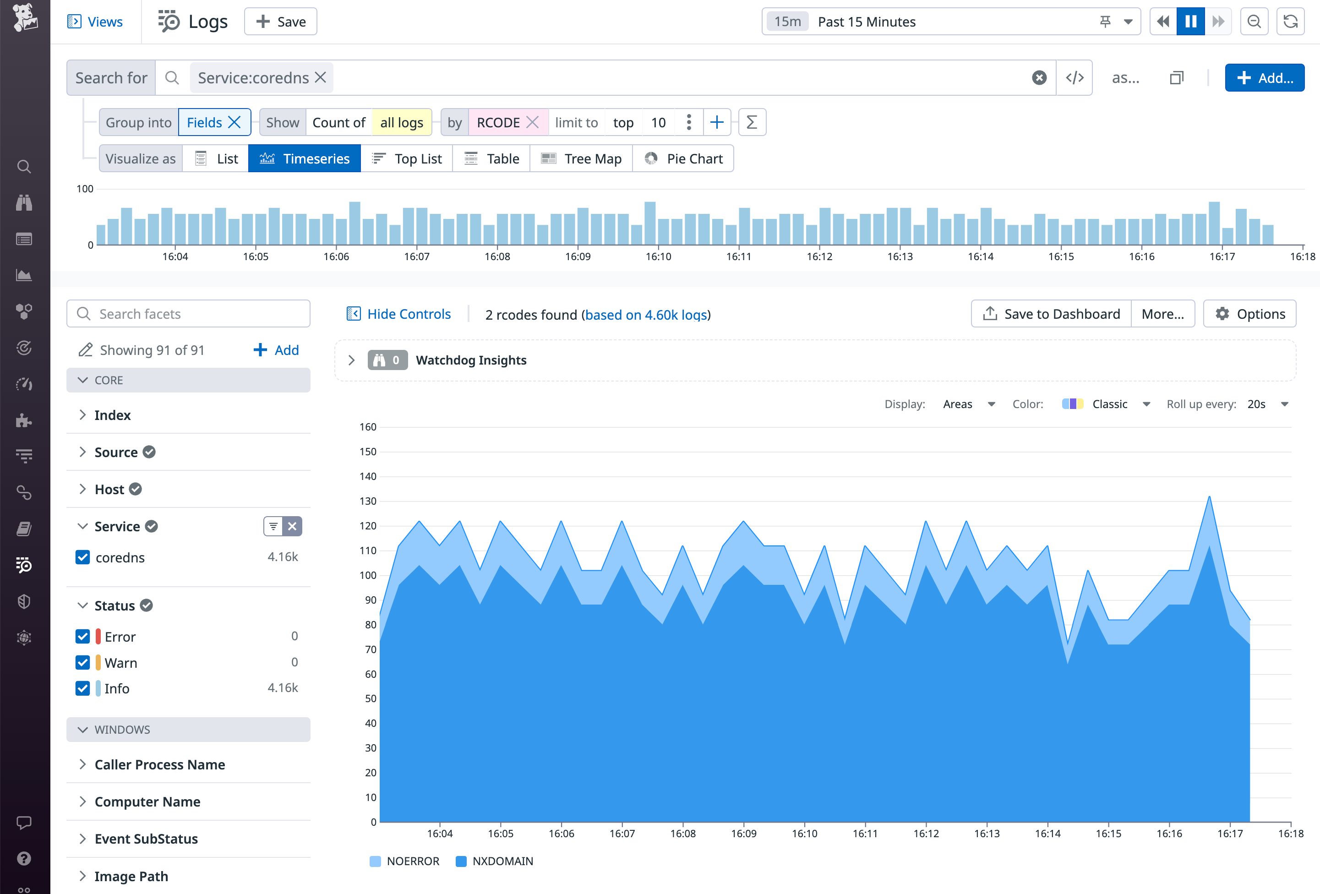
Task: Switch query to code editor mode
Action: click(x=1074, y=77)
